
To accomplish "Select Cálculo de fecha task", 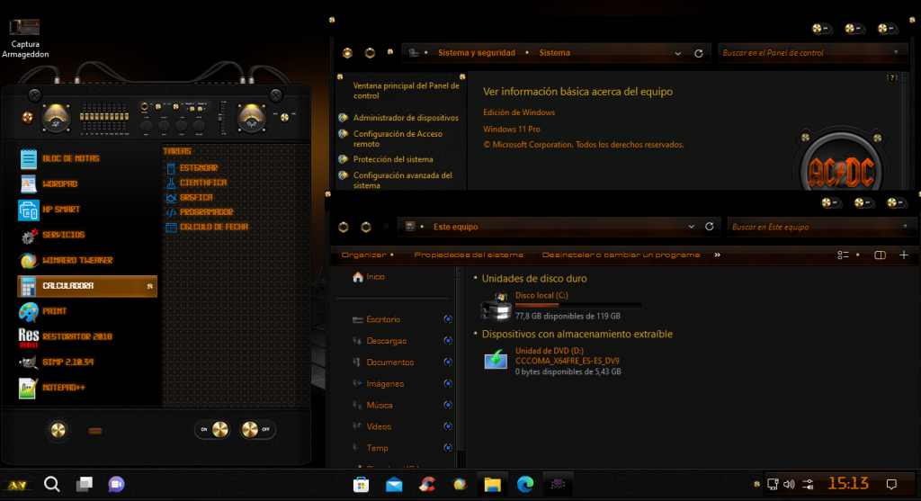I will [208, 227].
